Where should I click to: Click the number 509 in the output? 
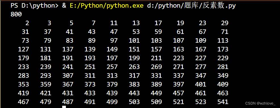(x=156, y=102)
